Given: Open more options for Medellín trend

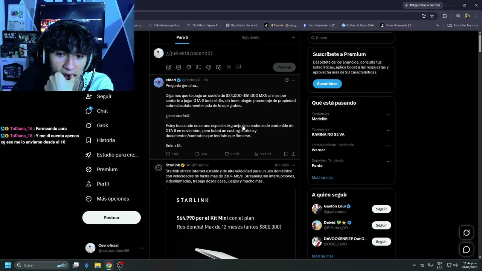Looking at the screenshot, I should (x=389, y=115).
